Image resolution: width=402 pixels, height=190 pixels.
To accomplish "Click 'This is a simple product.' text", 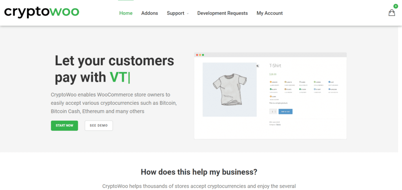I will [278, 103].
